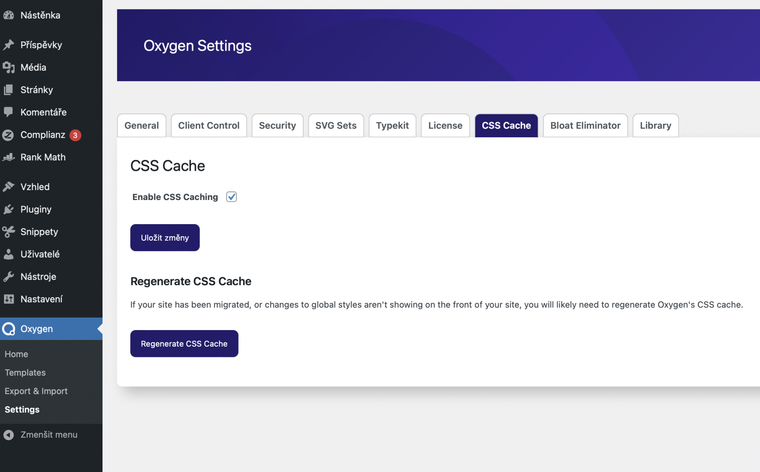Click the Snippety icon in sidebar
The width and height of the screenshot is (760, 472).
(x=9, y=231)
